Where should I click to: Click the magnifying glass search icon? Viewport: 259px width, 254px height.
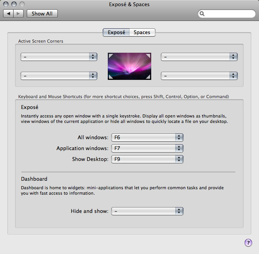coord(202,14)
